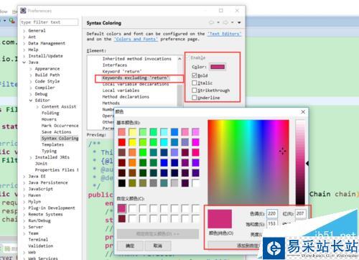This screenshot has height=260, width=359.
Task: Pick the black basic color swatch
Action: pyautogui.click(x=122, y=183)
